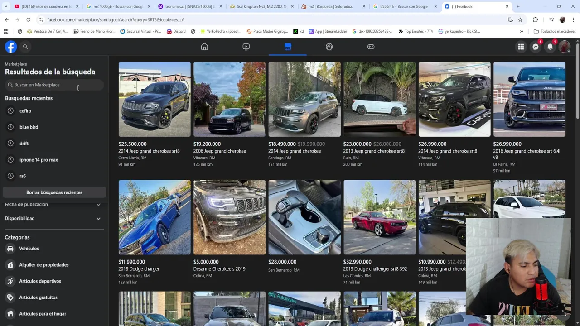Open the $25.500.000 2014 Jeep srt8 photo
The image size is (580, 326).
[155, 99]
